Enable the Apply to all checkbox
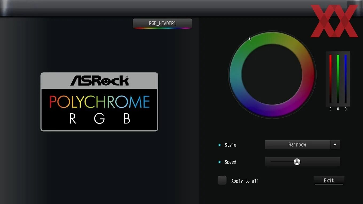 (x=222, y=181)
